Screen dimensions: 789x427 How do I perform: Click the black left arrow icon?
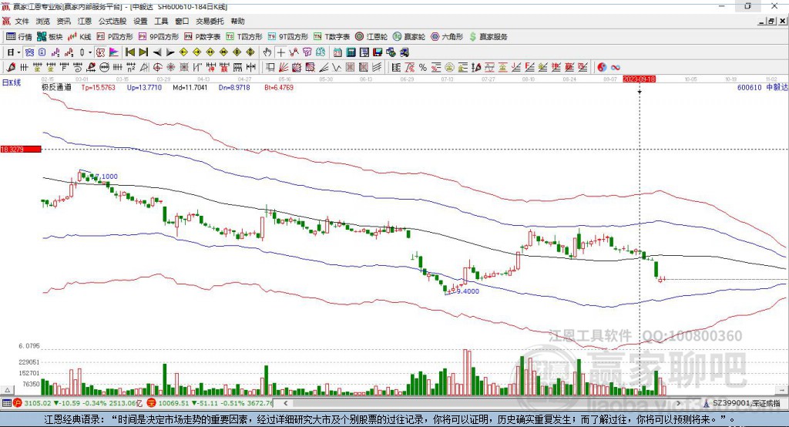click(x=157, y=52)
